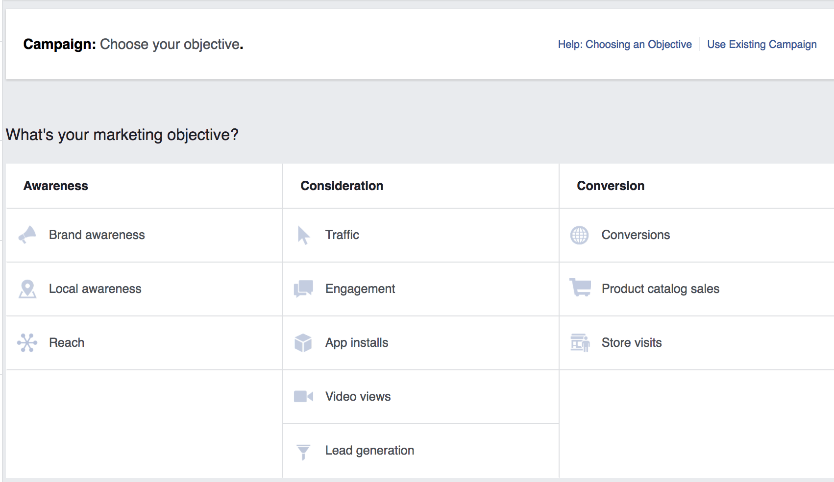The width and height of the screenshot is (834, 482).
Task: Click the Lead generation funnel icon
Action: coord(304,450)
